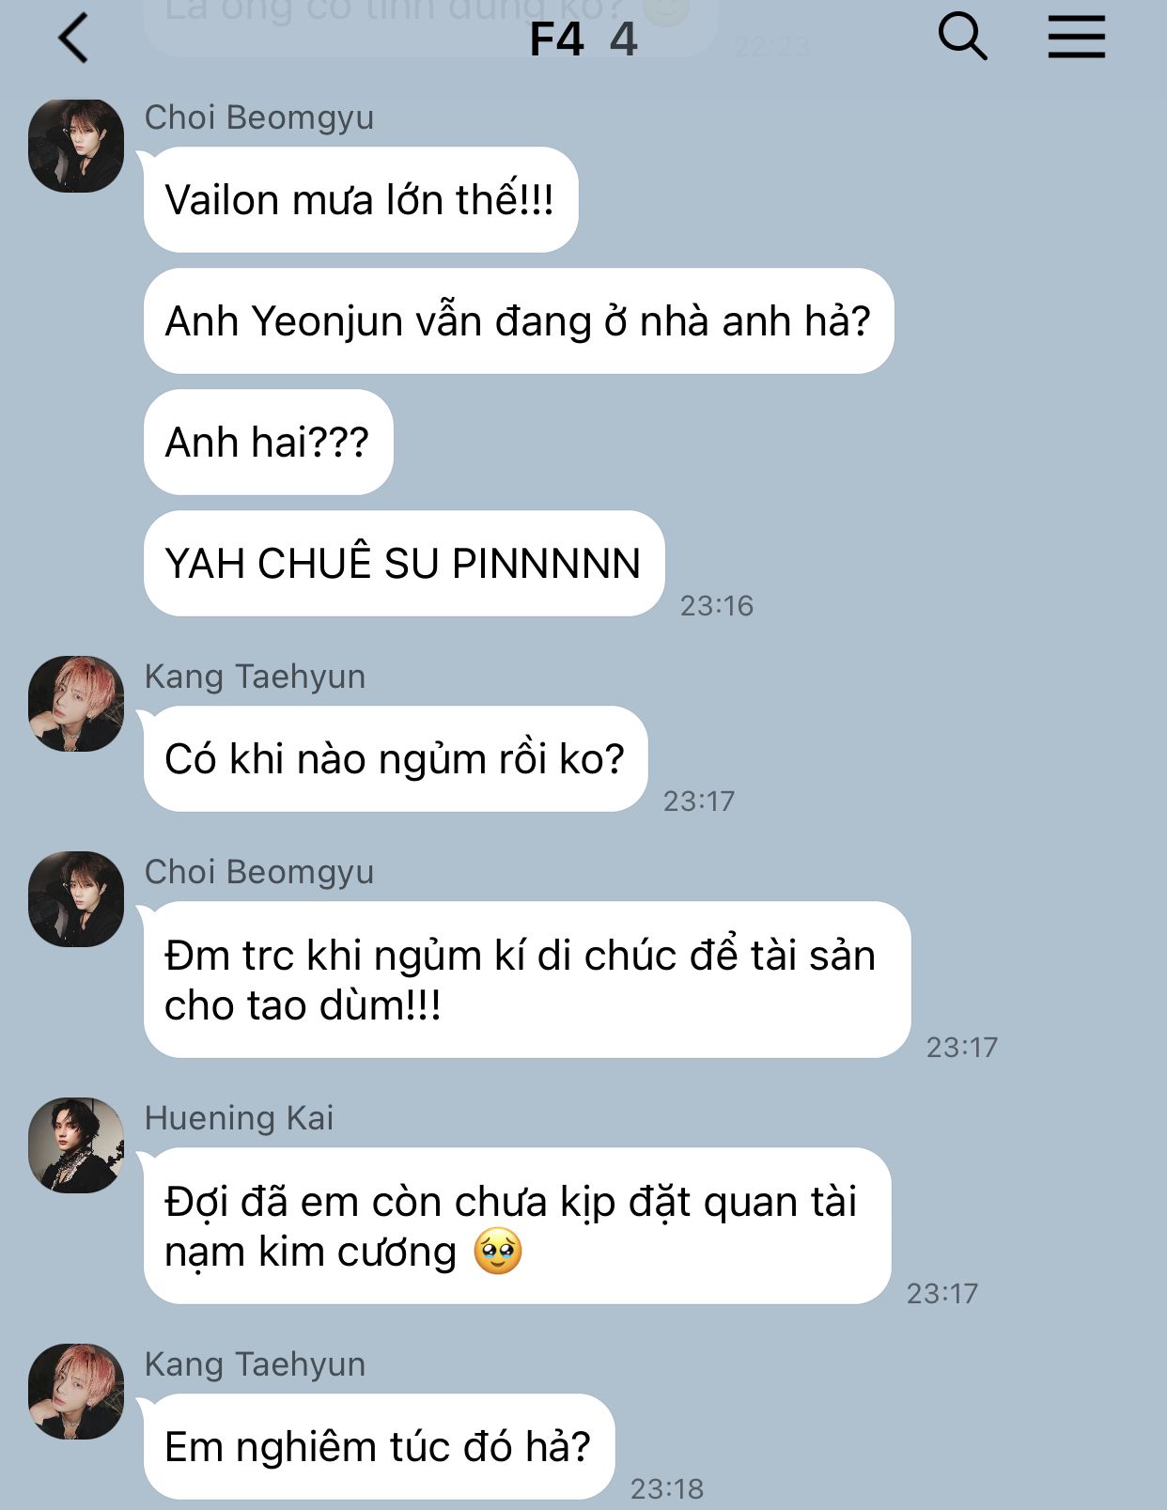Image resolution: width=1167 pixels, height=1510 pixels.
Task: Open chat search magnifier icon
Action: tap(962, 38)
